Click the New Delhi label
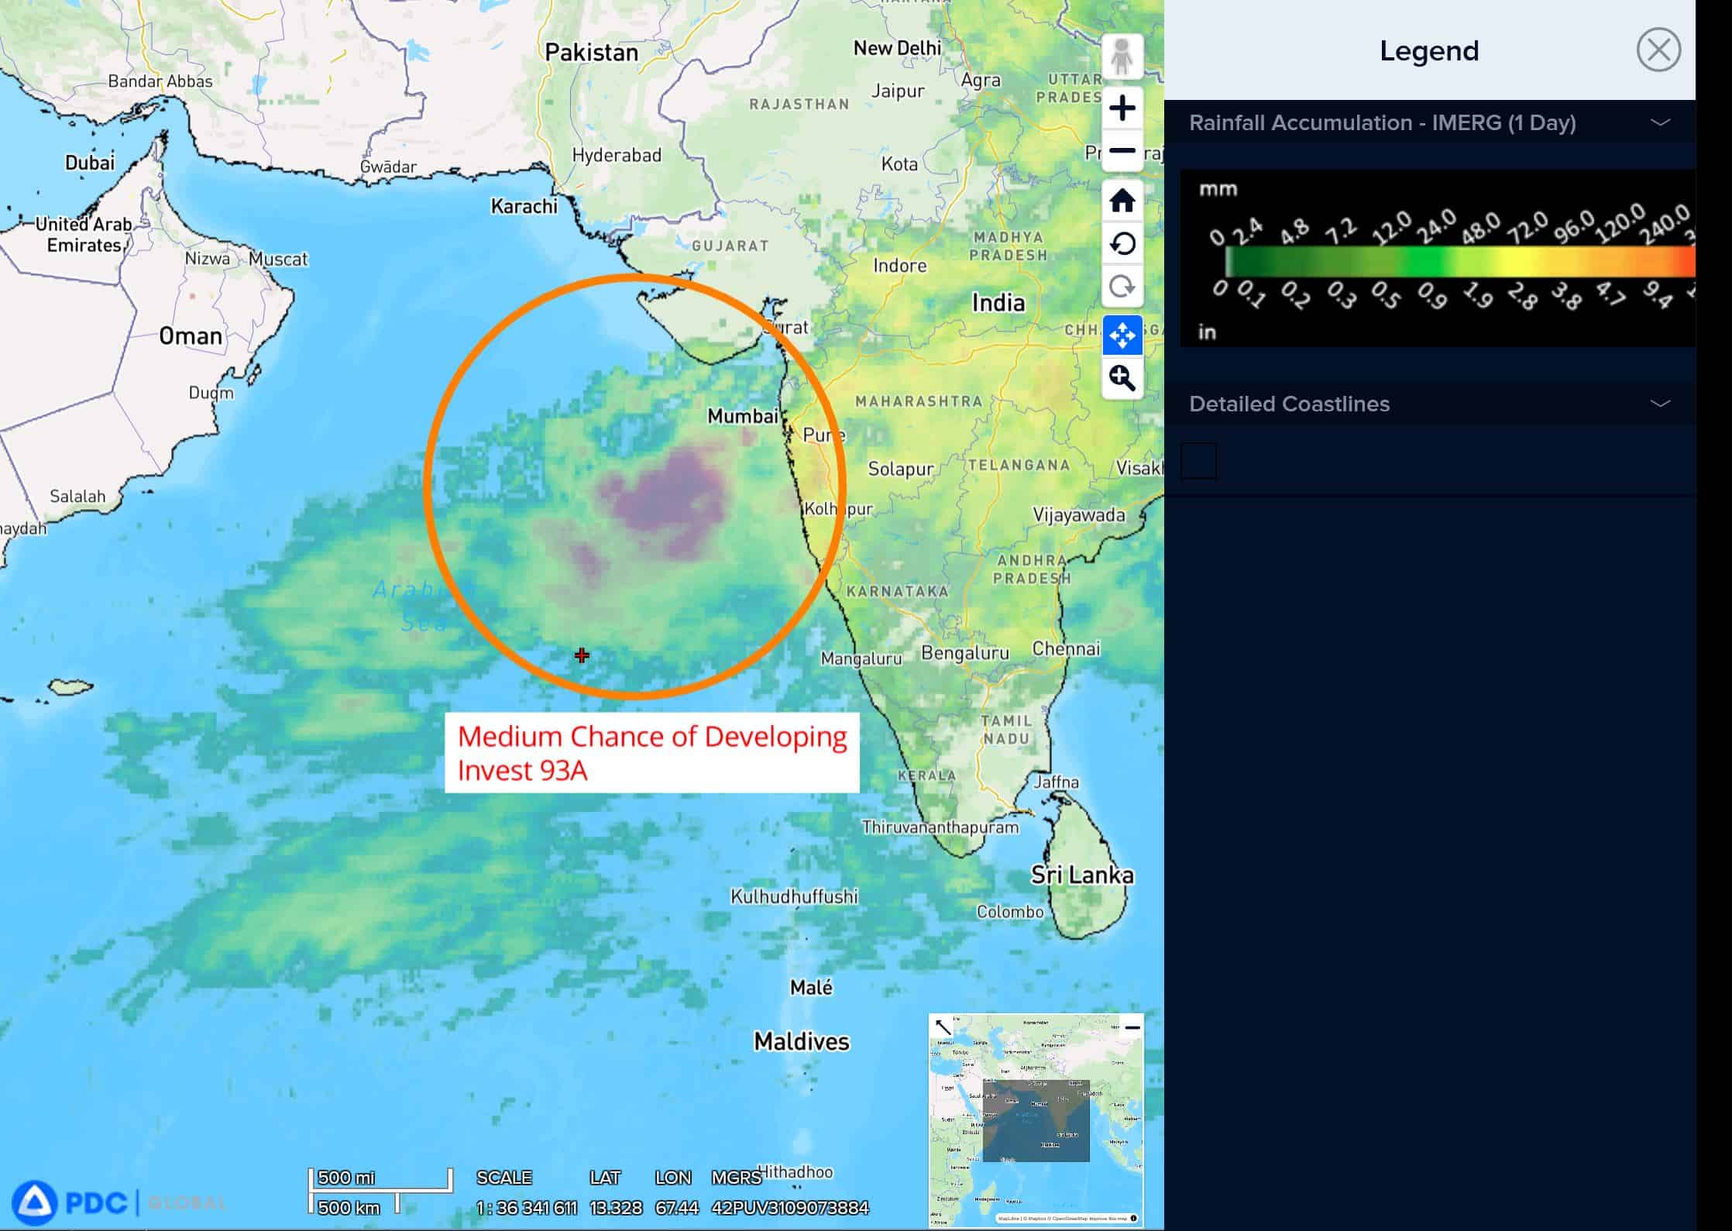The image size is (1732, 1231). pos(897,48)
